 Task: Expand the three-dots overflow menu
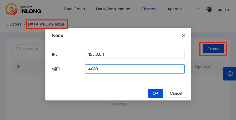click(198, 9)
